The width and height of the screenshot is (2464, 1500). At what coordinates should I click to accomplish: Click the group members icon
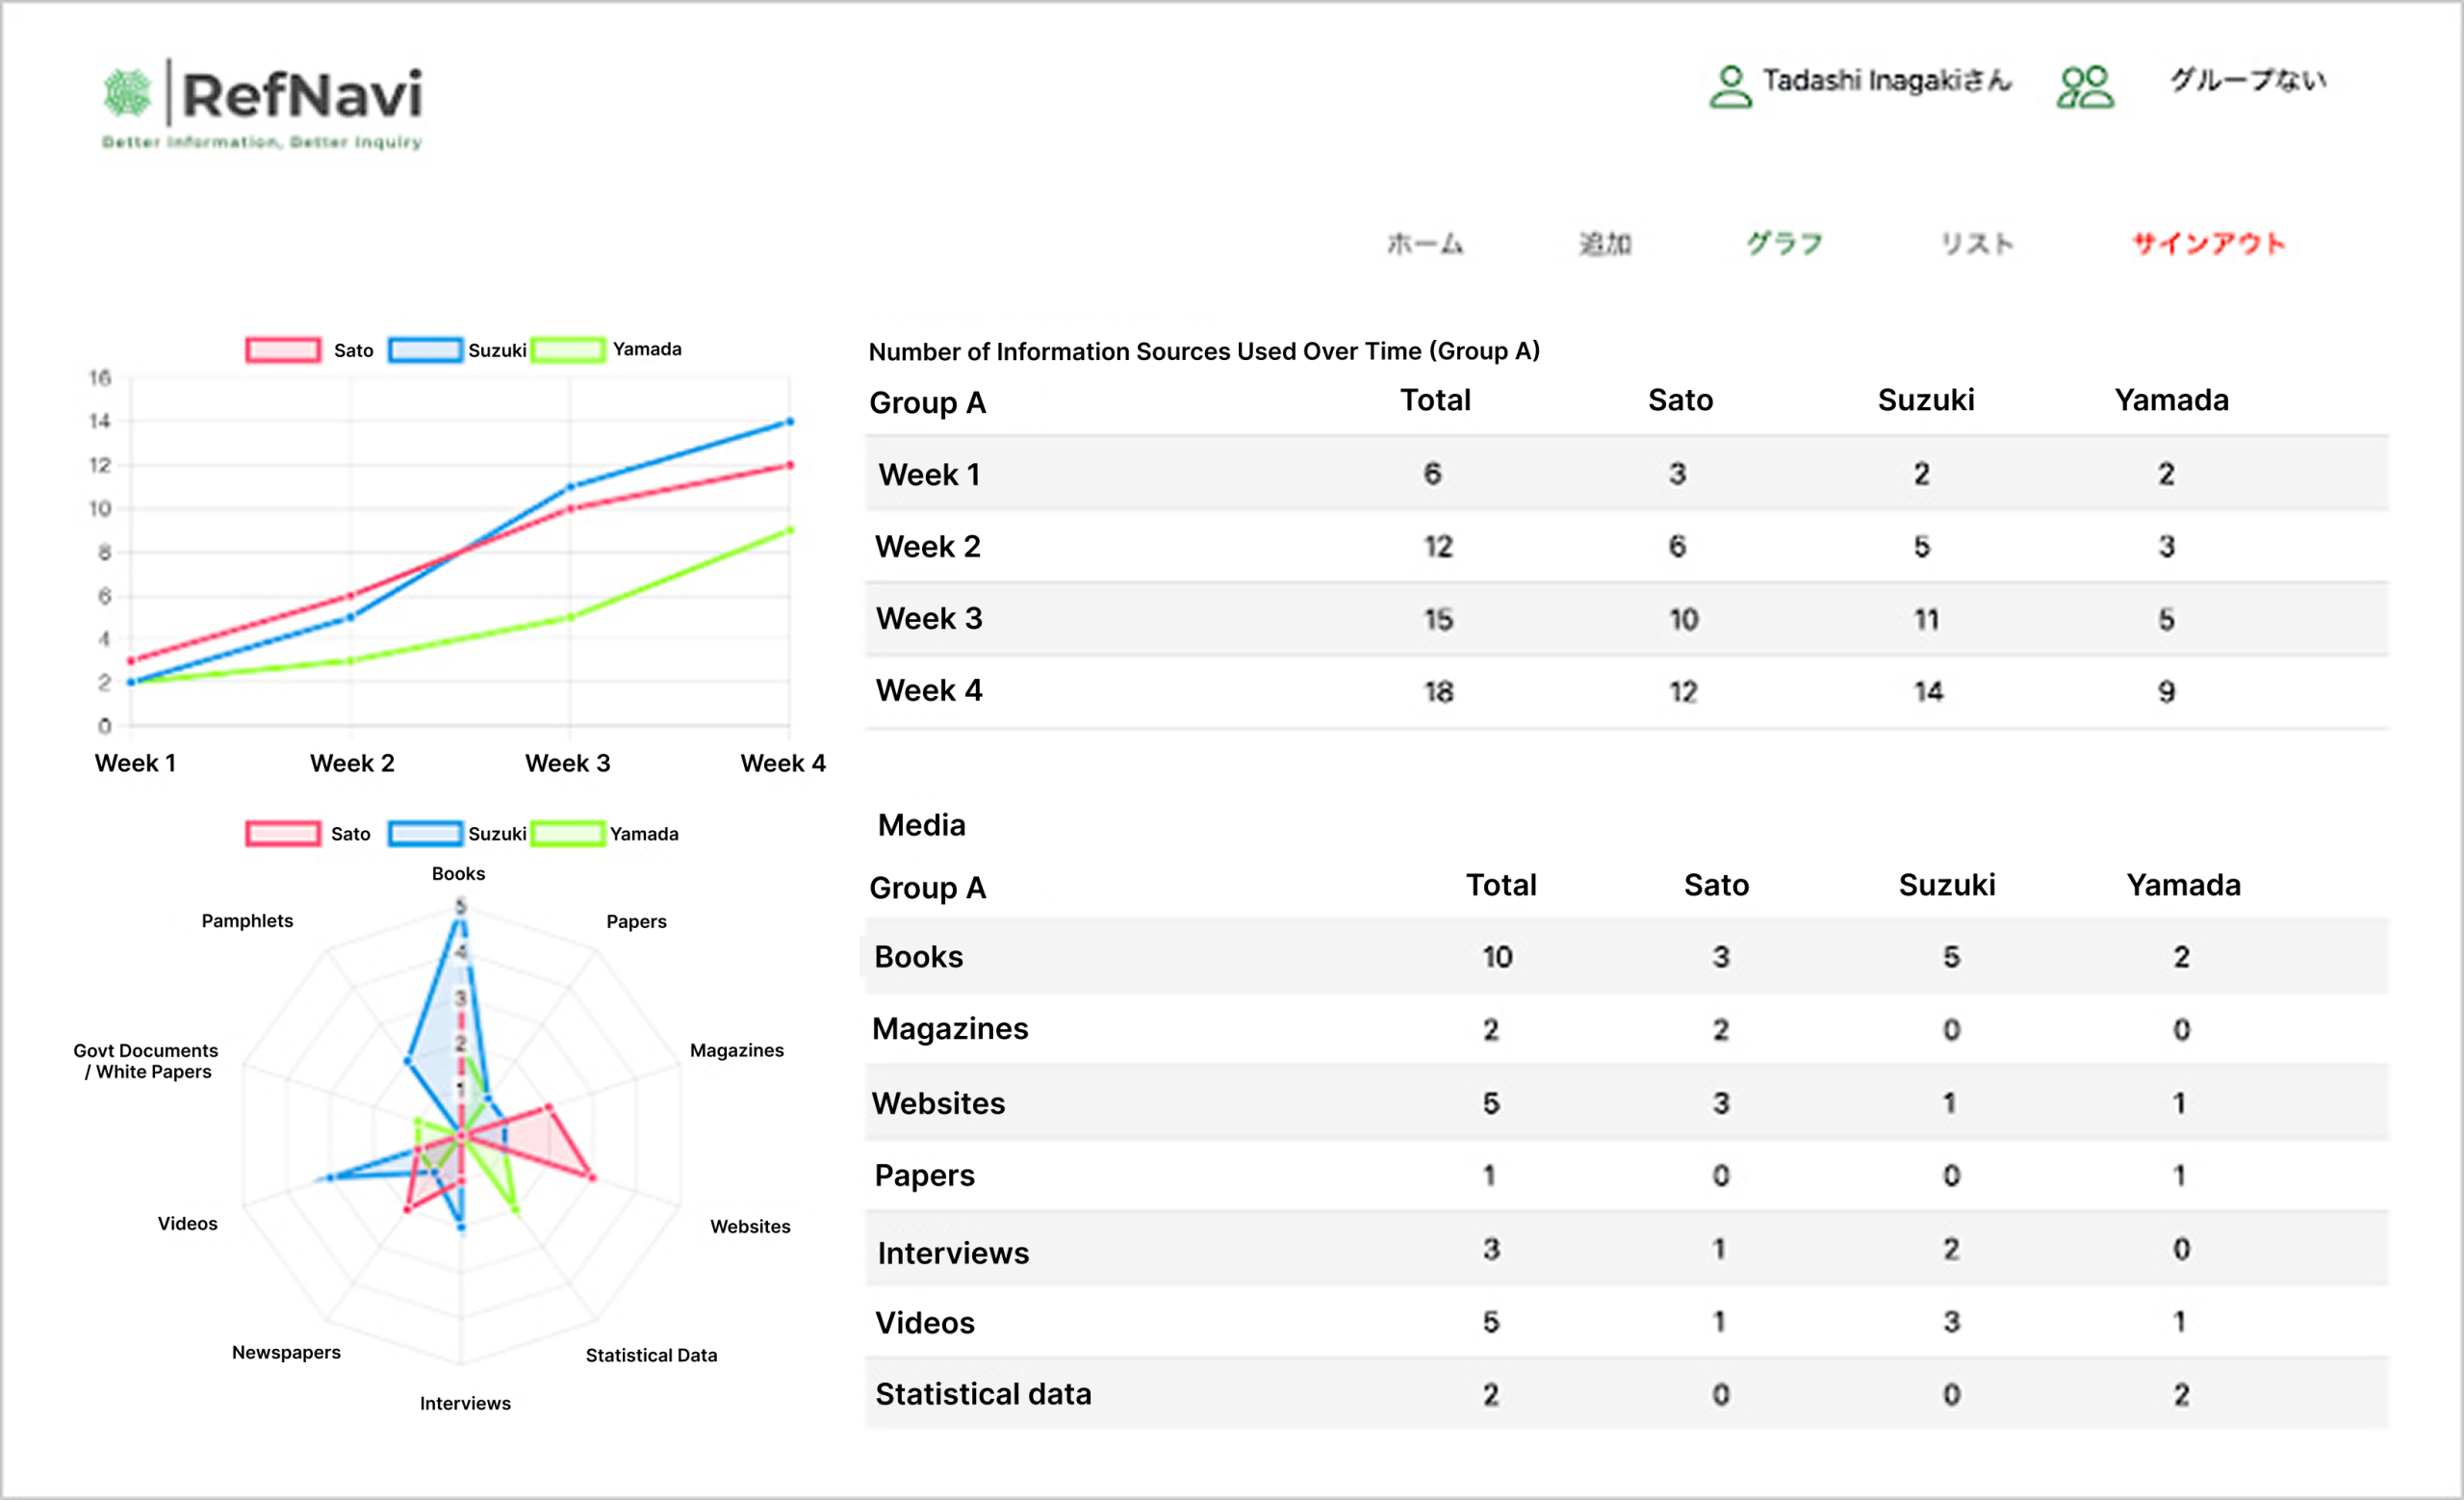pyautogui.click(x=2085, y=86)
